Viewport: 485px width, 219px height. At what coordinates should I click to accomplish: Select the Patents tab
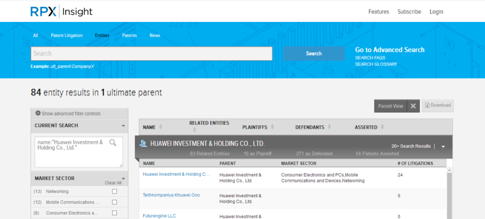129,35
